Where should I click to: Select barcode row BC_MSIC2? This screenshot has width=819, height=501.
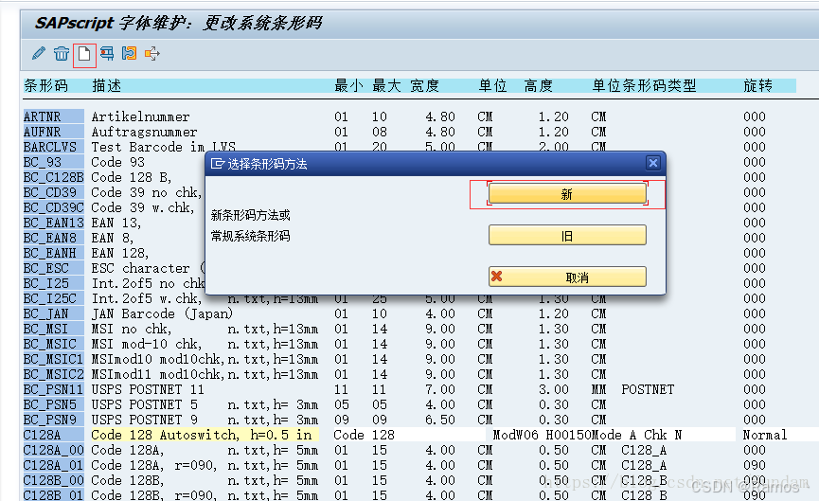coord(53,373)
